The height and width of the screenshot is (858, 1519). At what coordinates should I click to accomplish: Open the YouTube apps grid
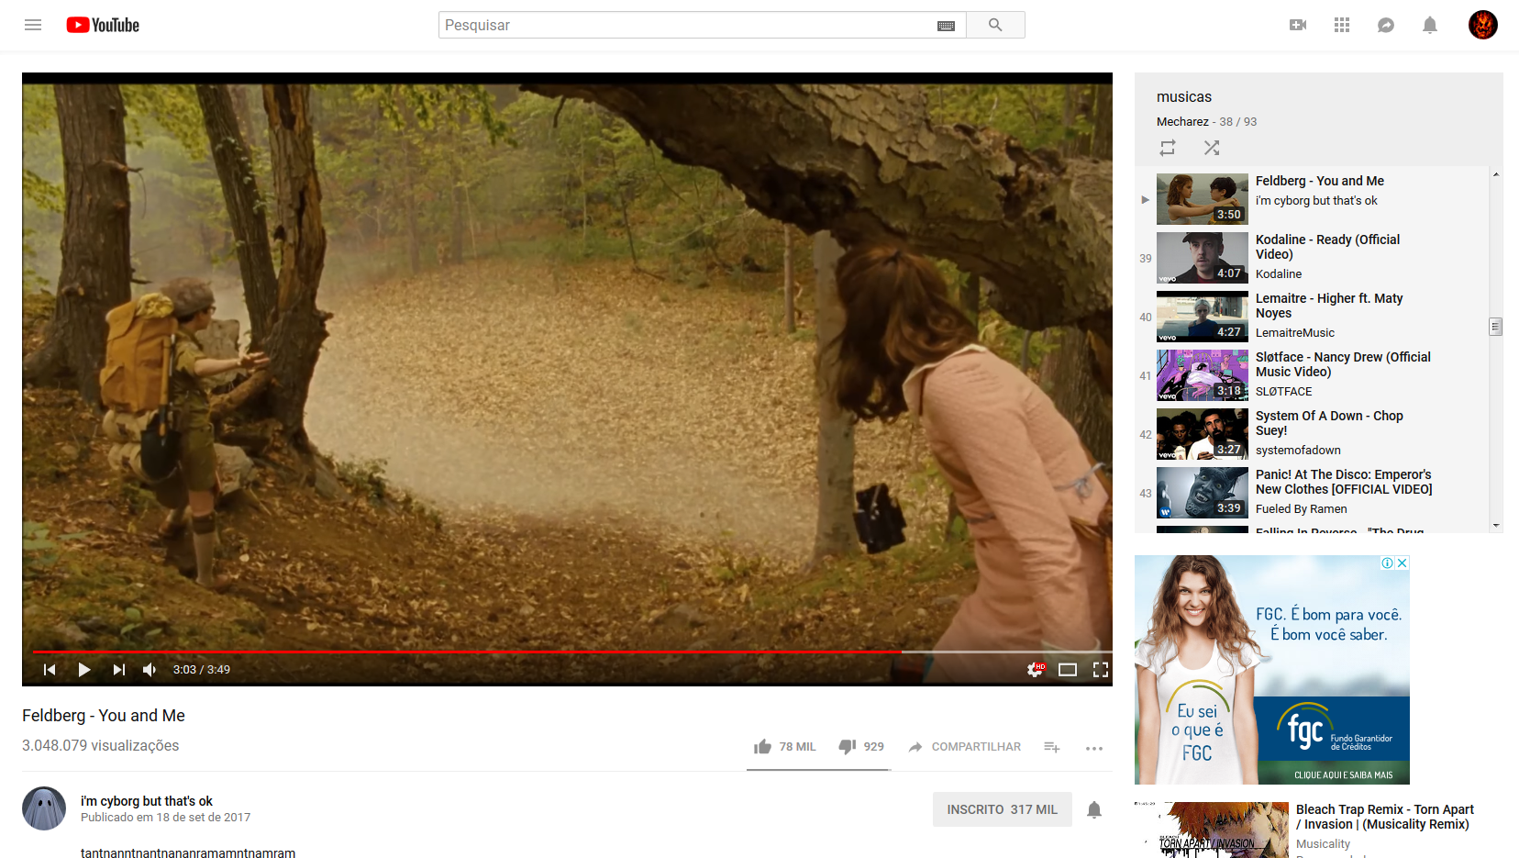[1342, 25]
